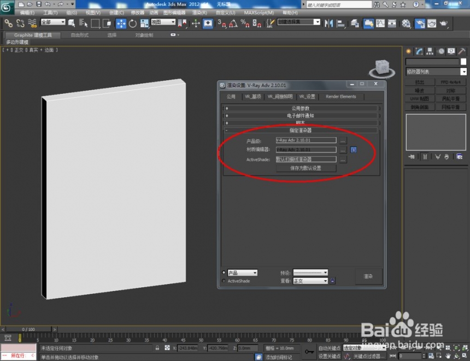Collapse the 指定渲染器 rollout
The image size is (470, 361).
click(301, 131)
